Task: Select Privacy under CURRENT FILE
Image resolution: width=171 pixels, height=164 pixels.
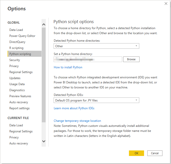Action: (x=14, y=137)
